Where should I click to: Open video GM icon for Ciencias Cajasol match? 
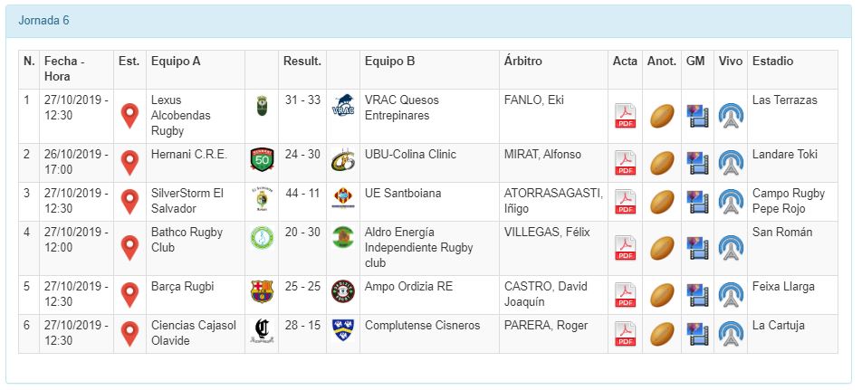point(696,334)
